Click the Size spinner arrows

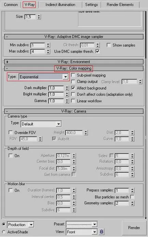[x=39, y=17]
